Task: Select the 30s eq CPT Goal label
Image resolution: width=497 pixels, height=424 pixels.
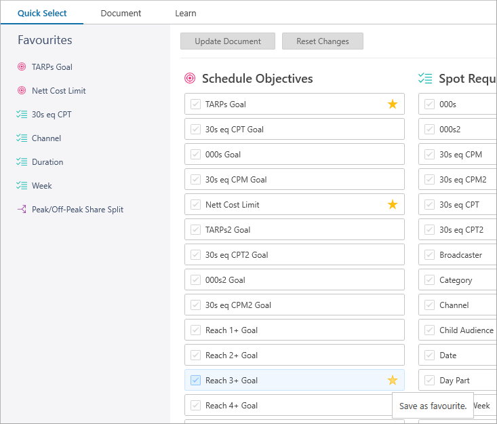Action: point(234,130)
